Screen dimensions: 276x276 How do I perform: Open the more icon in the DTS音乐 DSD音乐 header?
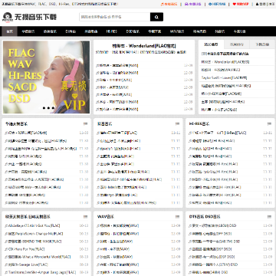coord(269,217)
